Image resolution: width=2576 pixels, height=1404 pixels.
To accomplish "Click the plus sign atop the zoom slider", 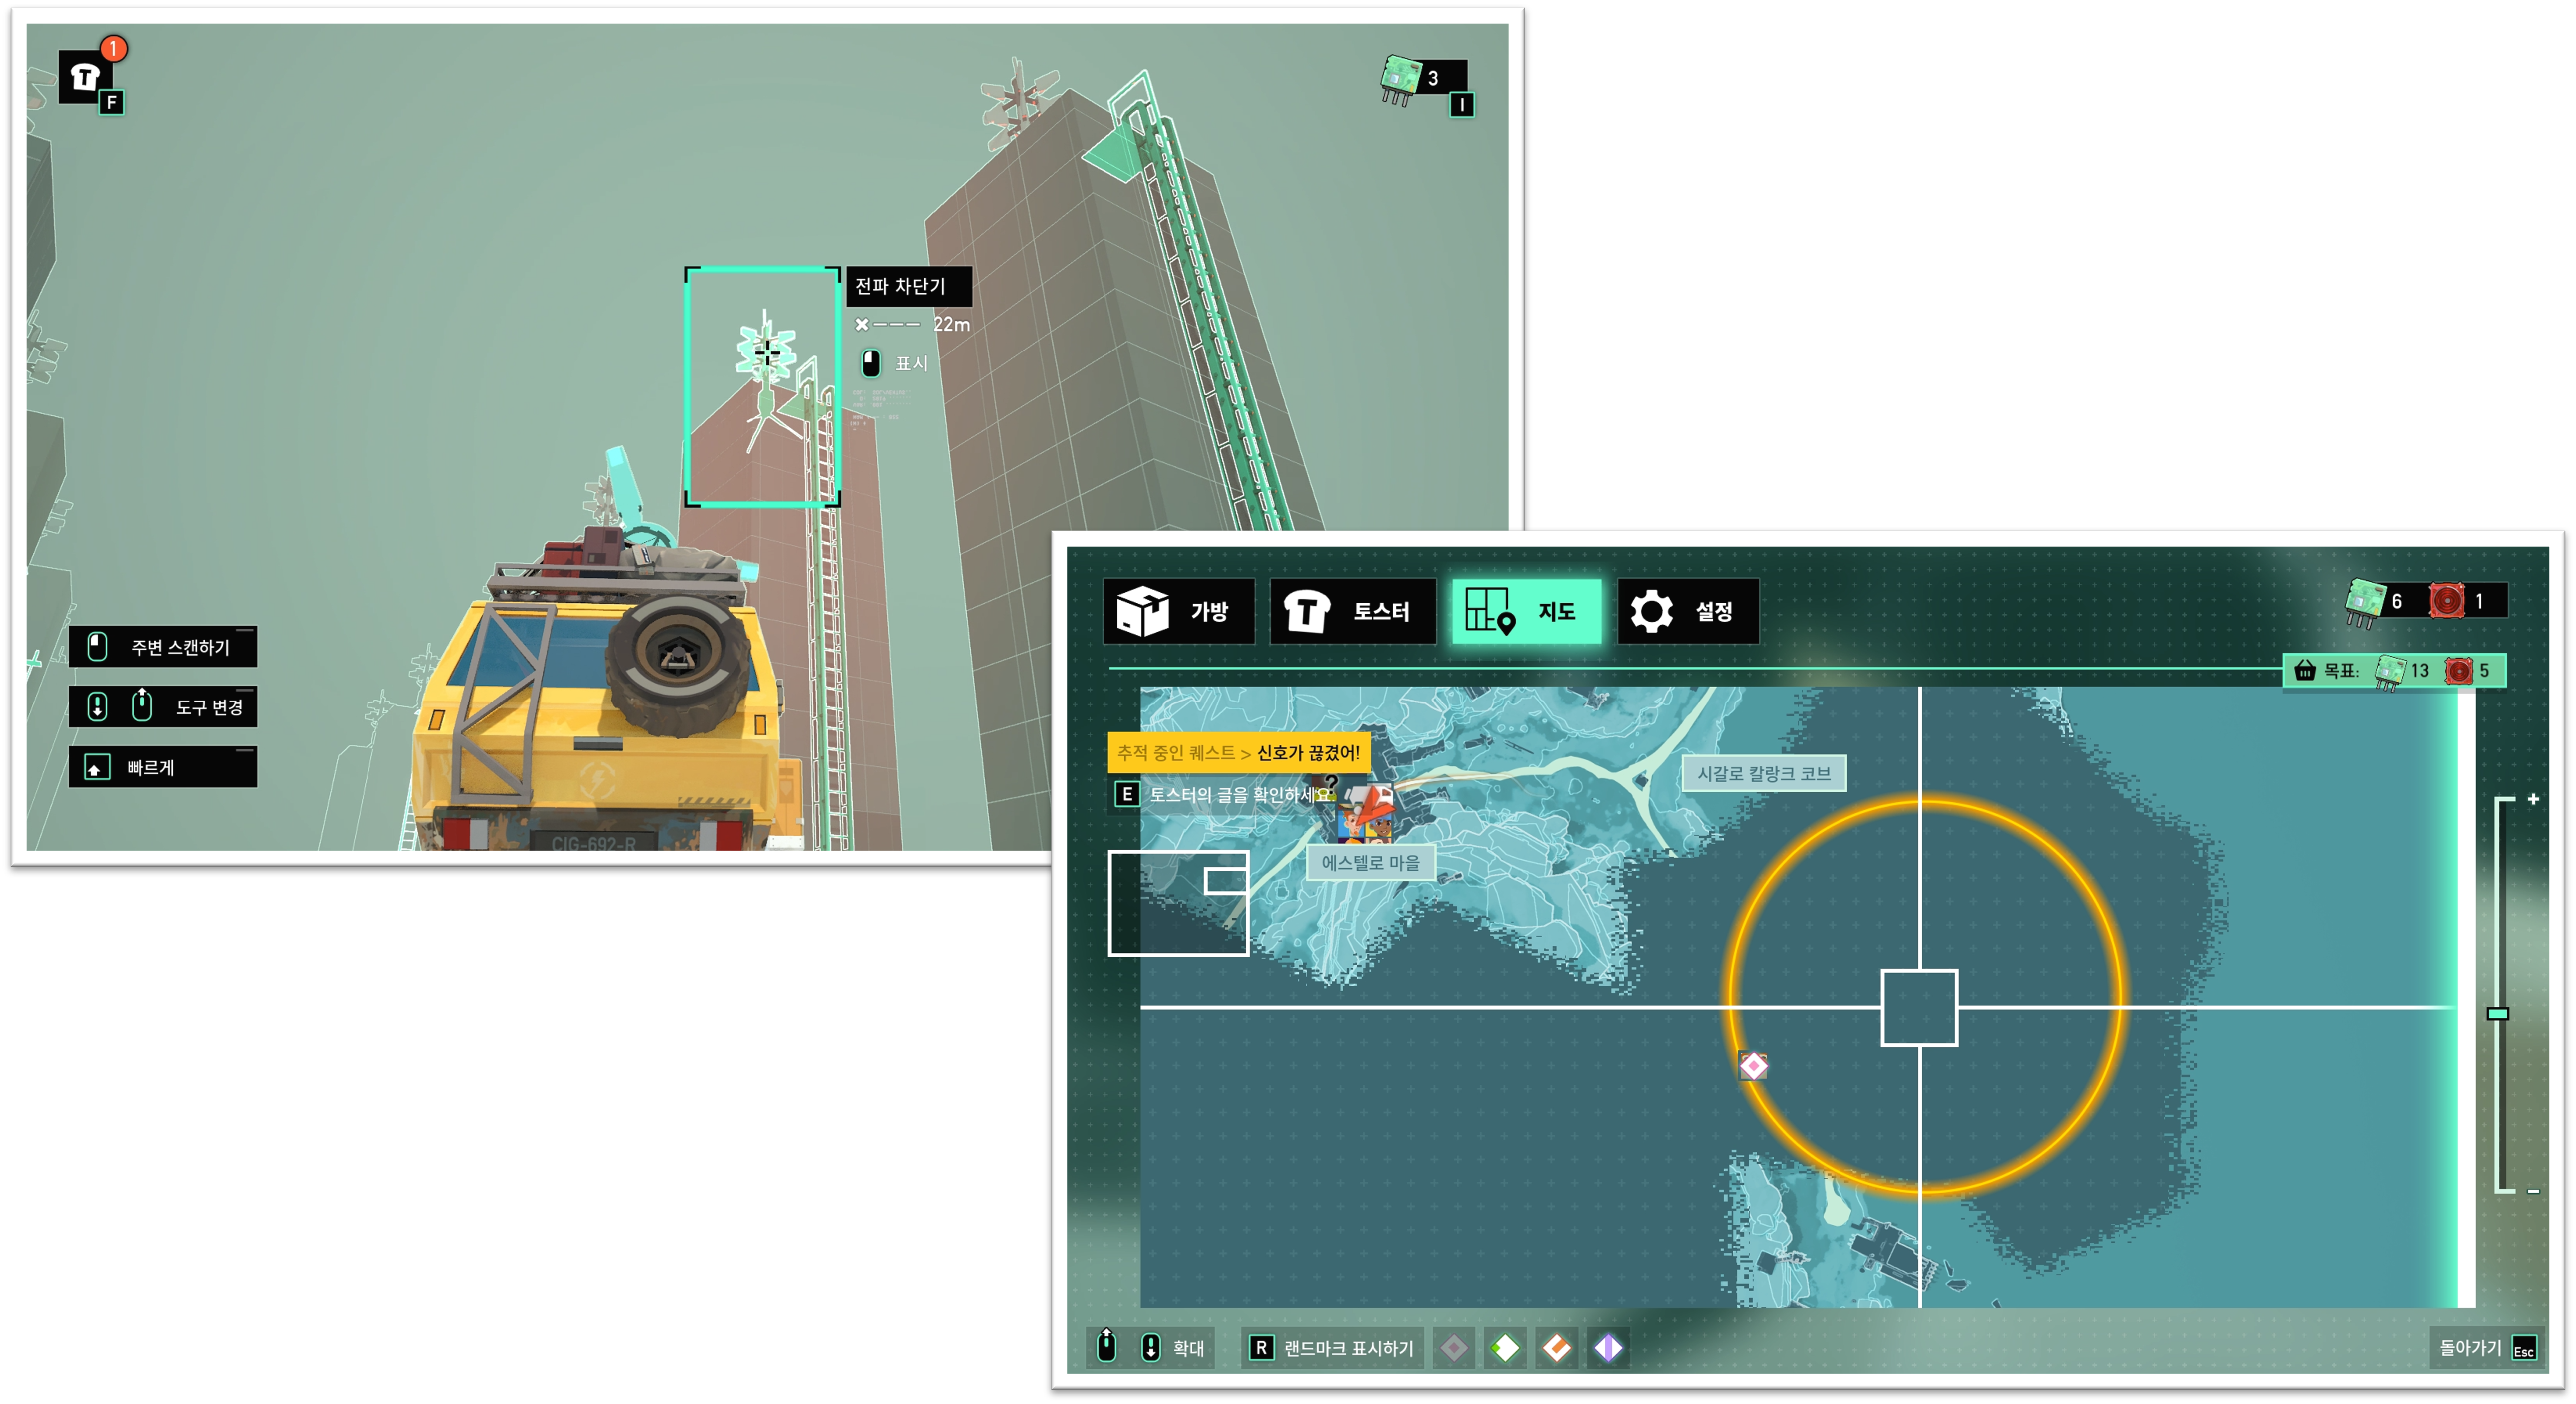I will click(x=2533, y=799).
